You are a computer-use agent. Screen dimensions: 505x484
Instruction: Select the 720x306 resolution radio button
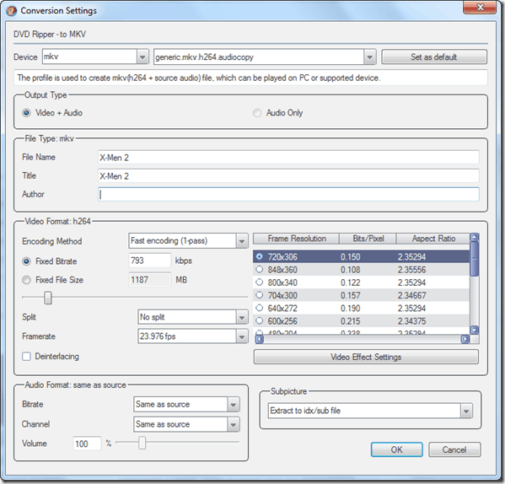coord(260,256)
